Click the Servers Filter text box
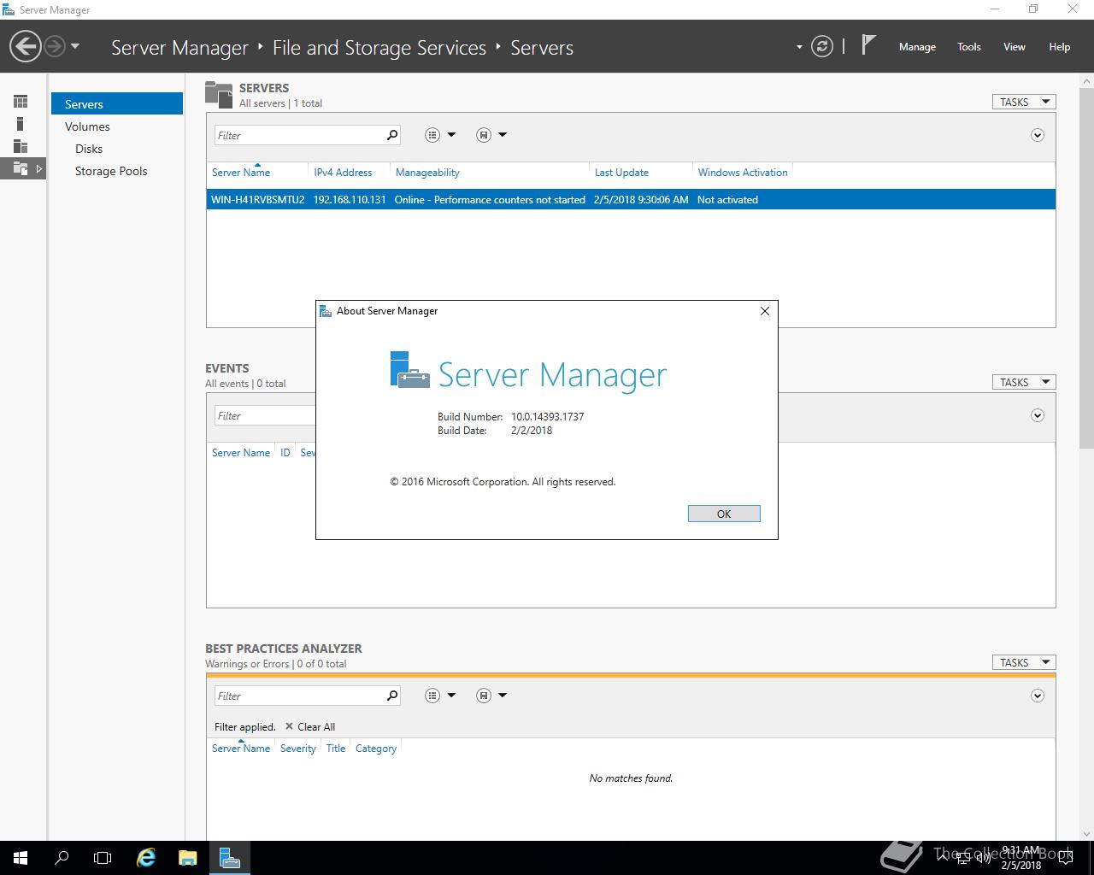The width and height of the screenshot is (1094, 875). 298,135
